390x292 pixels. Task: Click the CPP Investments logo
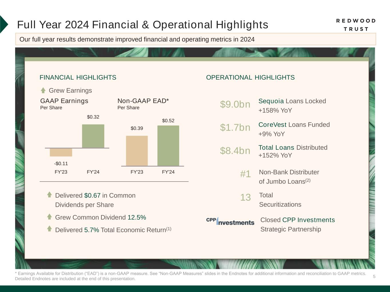tap(230, 221)
